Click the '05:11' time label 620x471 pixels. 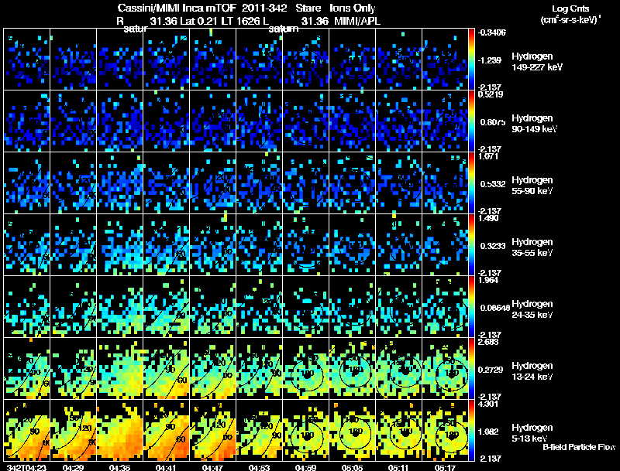pyautogui.click(x=398, y=468)
